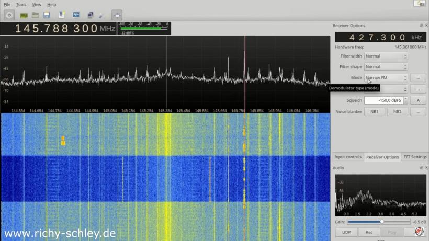This screenshot has height=241, width=429.
Task: Click the Hardware freq value 145.361000 MHz
Action: pos(410,47)
